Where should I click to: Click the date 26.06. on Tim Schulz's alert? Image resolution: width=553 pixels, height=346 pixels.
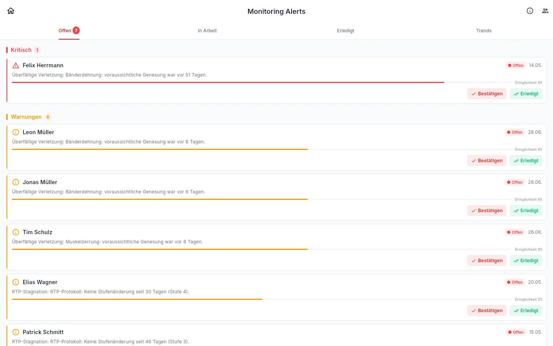point(535,232)
